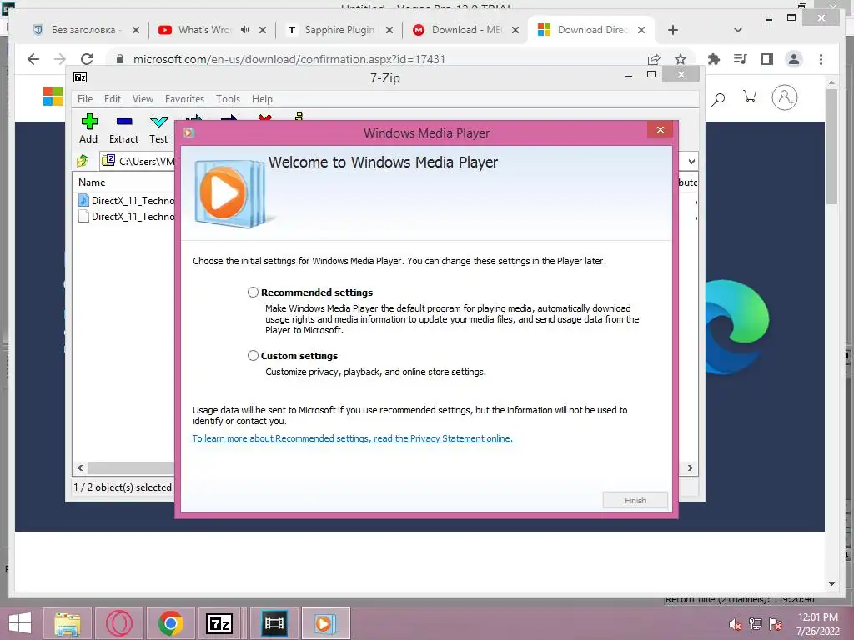
Task: Close the "Без заголовка" tab
Action: (136, 30)
